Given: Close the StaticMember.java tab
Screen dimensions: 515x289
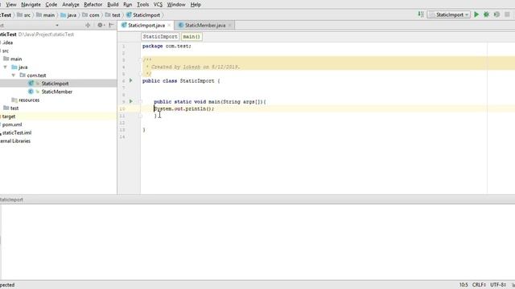Looking at the screenshot, I should (229, 25).
